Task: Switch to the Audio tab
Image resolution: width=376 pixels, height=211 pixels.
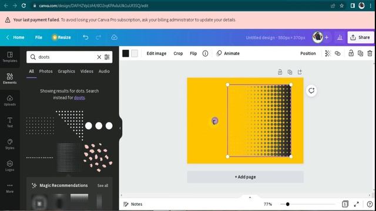Action: [104, 72]
